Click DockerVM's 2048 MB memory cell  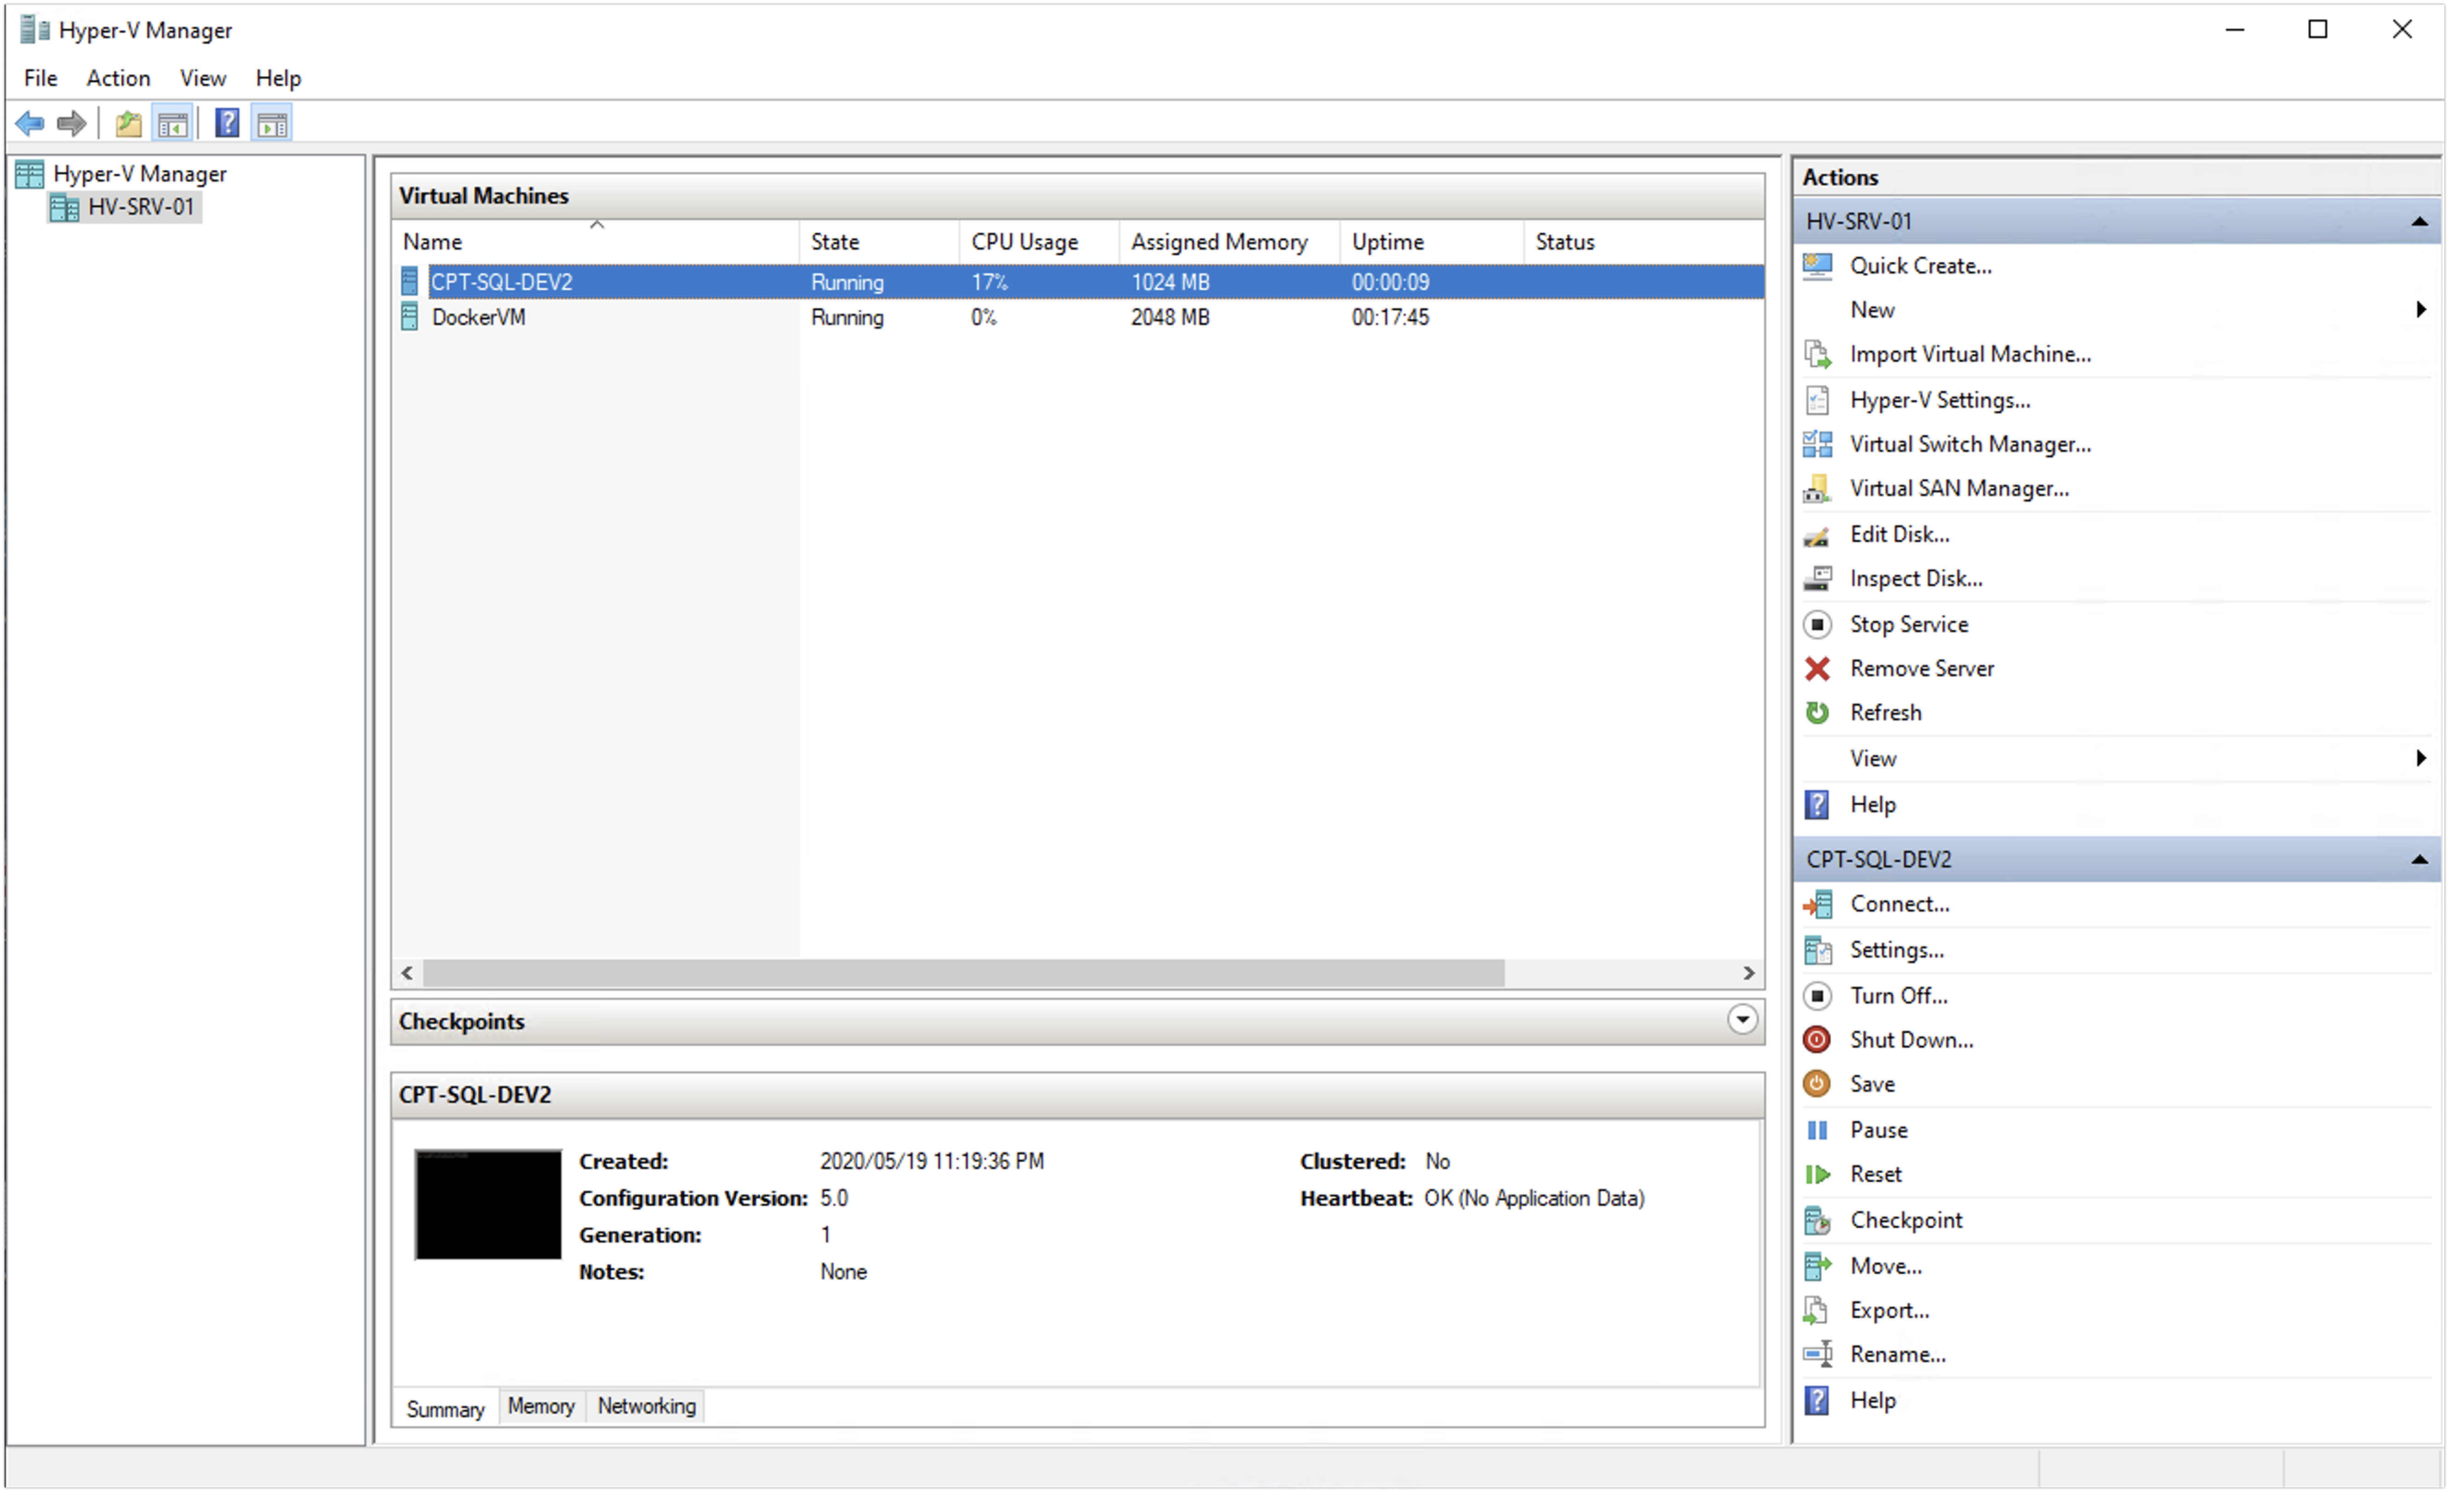pyautogui.click(x=1170, y=318)
